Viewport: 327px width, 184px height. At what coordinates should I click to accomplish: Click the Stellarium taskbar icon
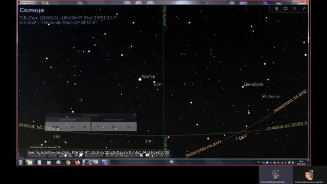87,163
